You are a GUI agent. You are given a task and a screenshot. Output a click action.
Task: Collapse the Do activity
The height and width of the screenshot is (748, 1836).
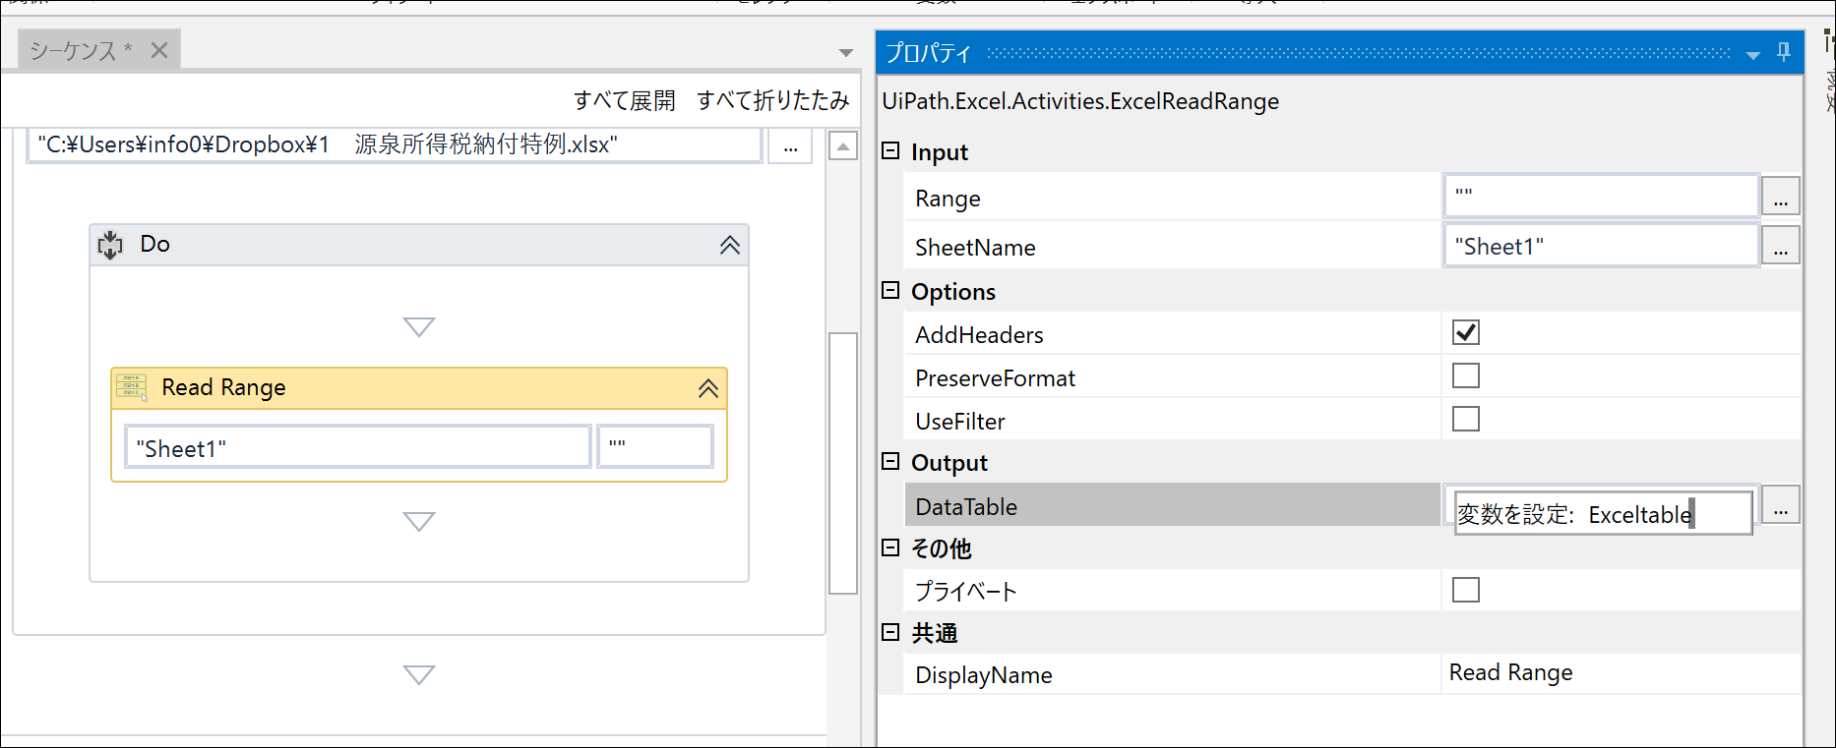pyautogui.click(x=730, y=245)
